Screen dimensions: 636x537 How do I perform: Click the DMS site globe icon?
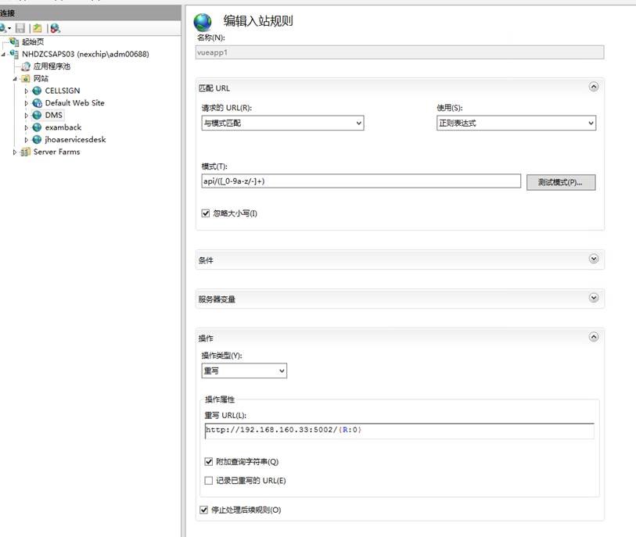[37, 115]
